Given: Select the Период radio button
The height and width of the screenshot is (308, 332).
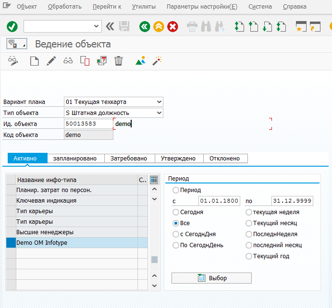Looking at the screenshot, I should [x=175, y=190].
